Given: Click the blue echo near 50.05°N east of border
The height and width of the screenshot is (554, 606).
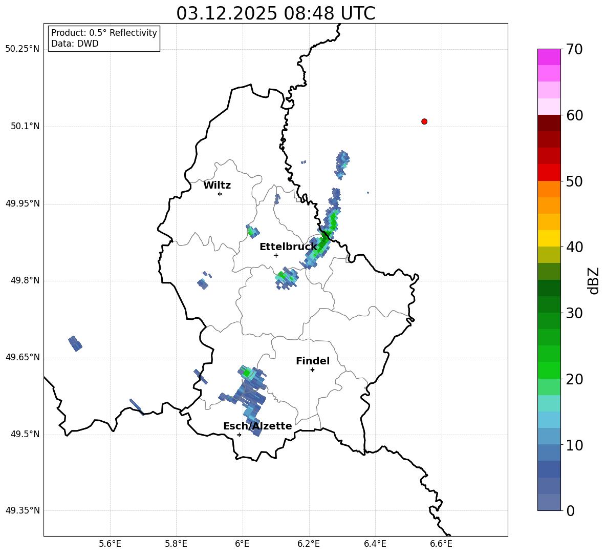Looking at the screenshot, I should coord(342,165).
